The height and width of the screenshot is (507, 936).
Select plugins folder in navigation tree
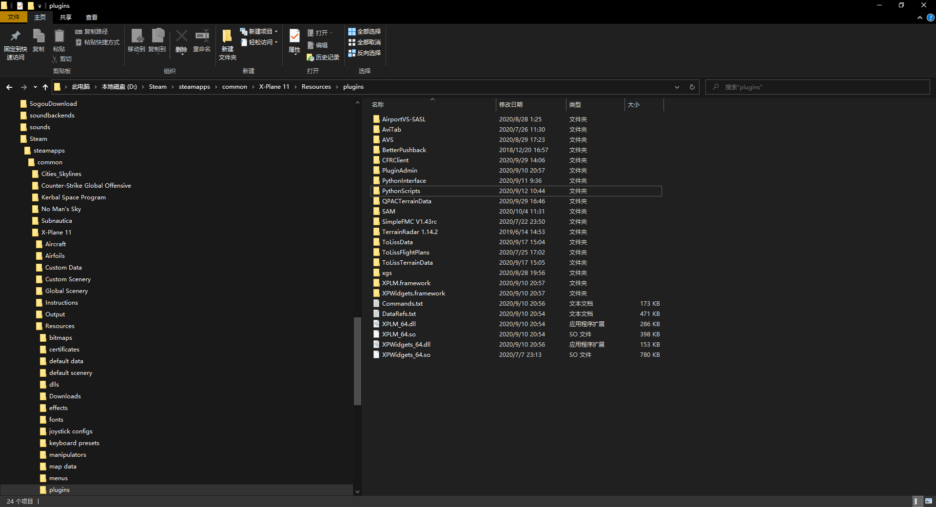click(59, 490)
